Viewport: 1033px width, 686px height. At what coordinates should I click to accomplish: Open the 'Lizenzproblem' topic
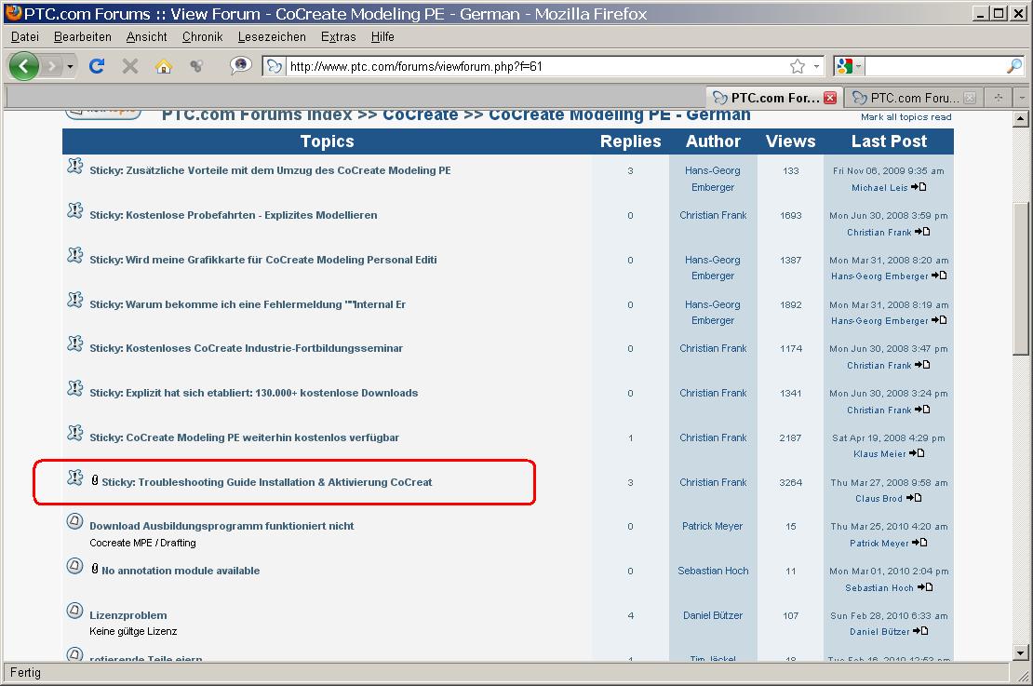tap(127, 615)
